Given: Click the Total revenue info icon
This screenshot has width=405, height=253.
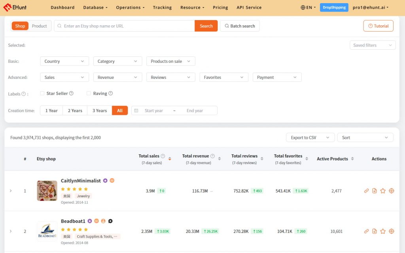Looking at the screenshot, I should point(212,156).
